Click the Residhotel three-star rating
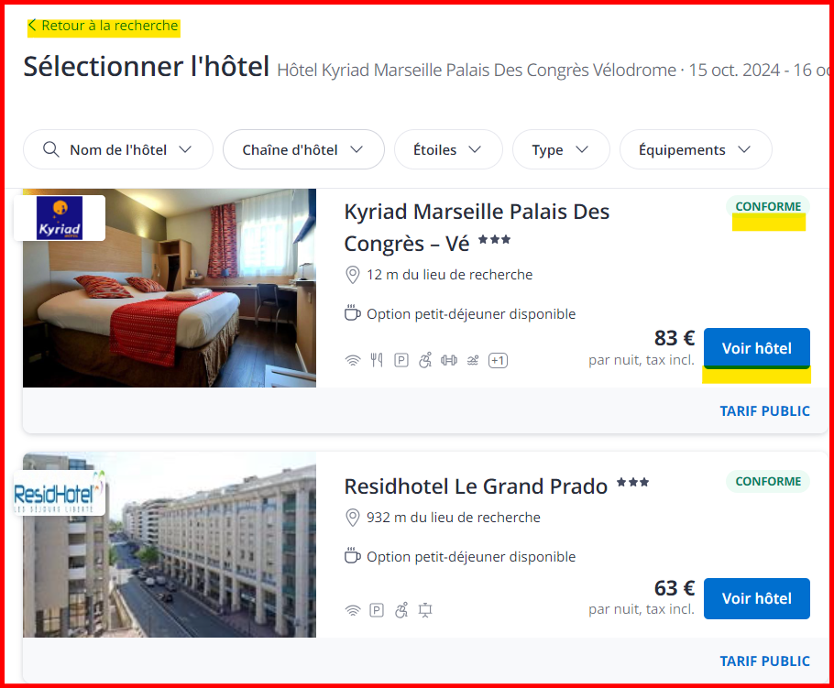Image resolution: width=834 pixels, height=688 pixels. point(633,483)
